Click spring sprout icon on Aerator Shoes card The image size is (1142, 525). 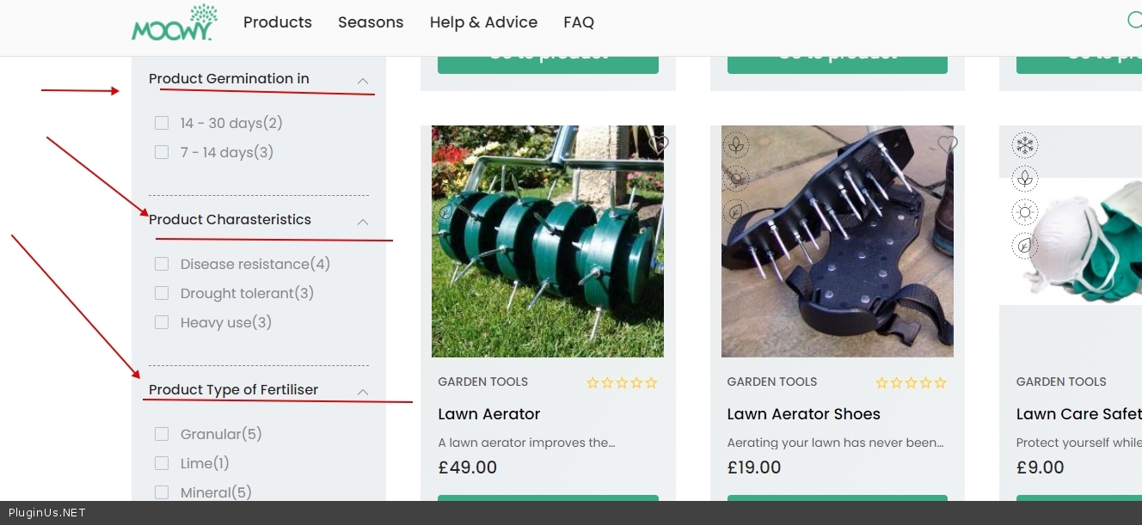736,145
